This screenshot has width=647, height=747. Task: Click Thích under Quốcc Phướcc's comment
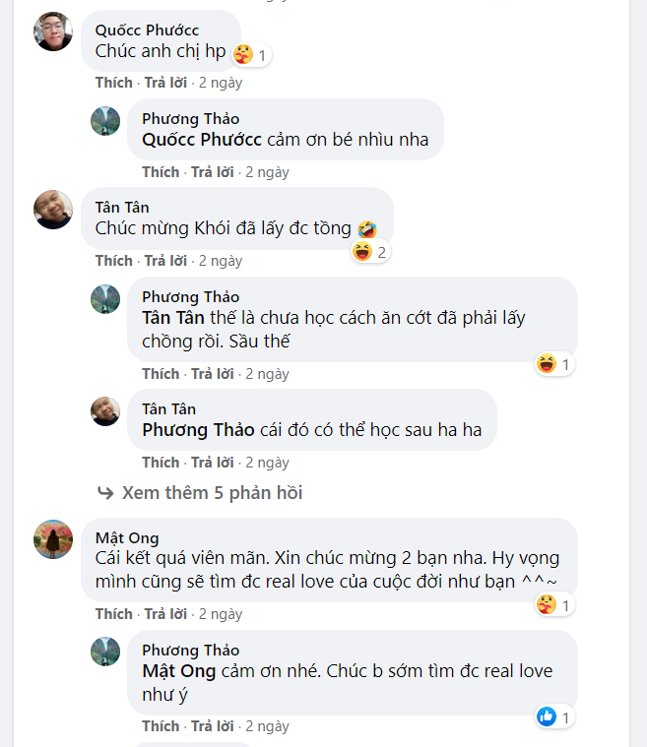(113, 83)
